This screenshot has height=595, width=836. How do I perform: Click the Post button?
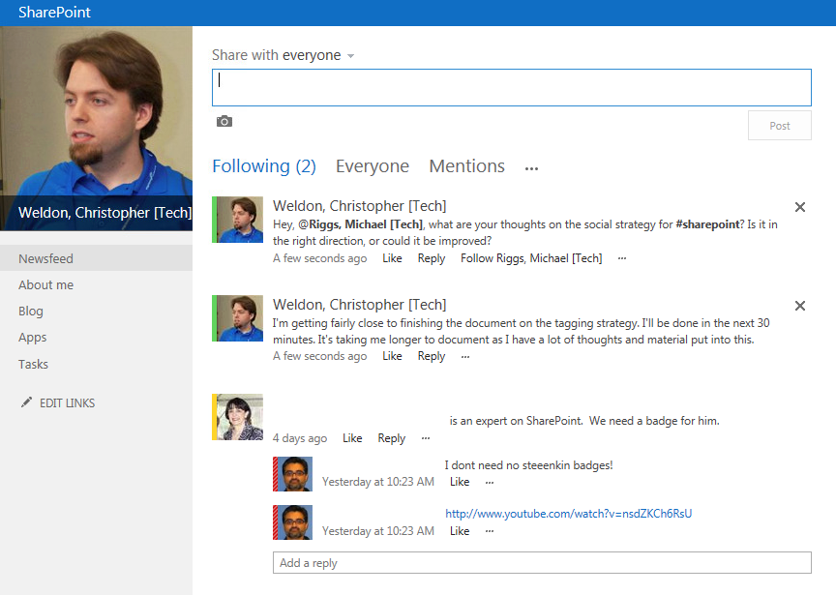coord(780,126)
